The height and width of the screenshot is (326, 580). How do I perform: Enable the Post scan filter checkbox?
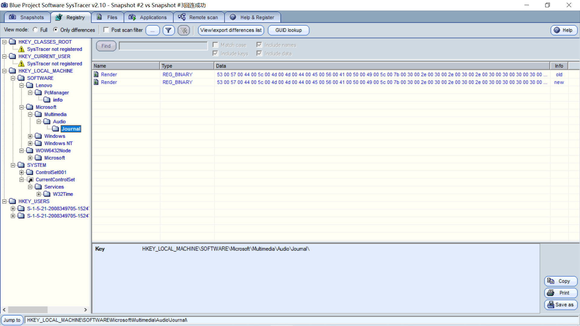click(106, 30)
